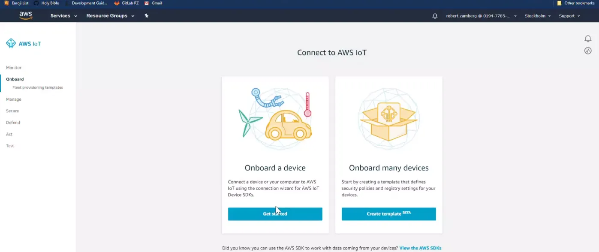Select Act in the sidebar
599x252 pixels.
[x=9, y=134]
